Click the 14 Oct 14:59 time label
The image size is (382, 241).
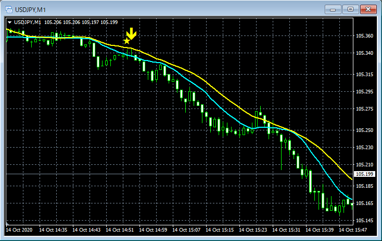click(x=153, y=230)
